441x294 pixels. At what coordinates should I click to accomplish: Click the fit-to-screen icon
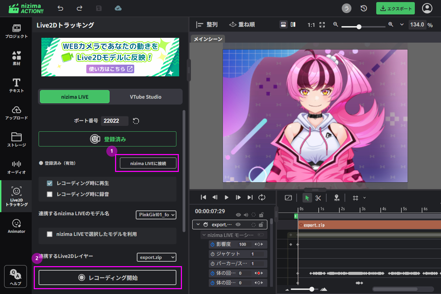[322, 25]
